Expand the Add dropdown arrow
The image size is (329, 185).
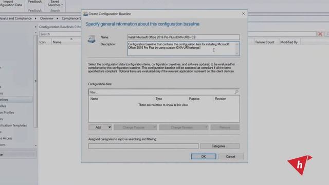coord(109,127)
